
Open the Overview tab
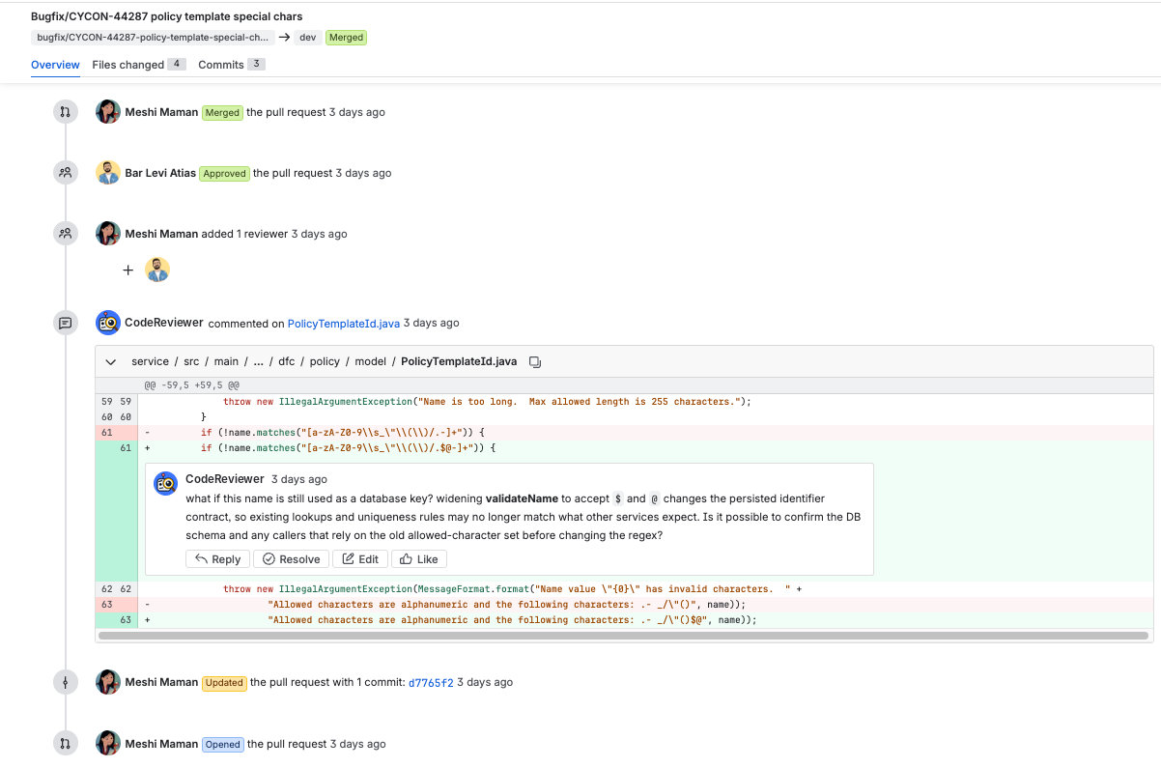[x=55, y=65]
